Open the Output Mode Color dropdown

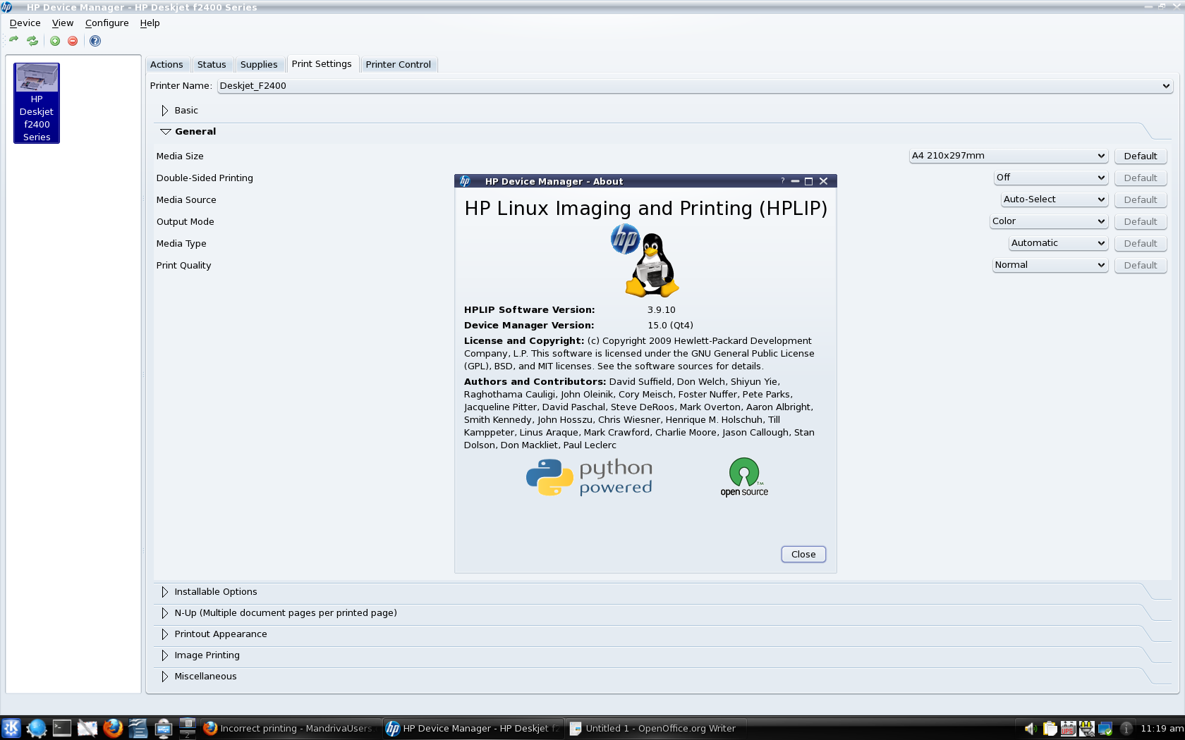click(1049, 221)
